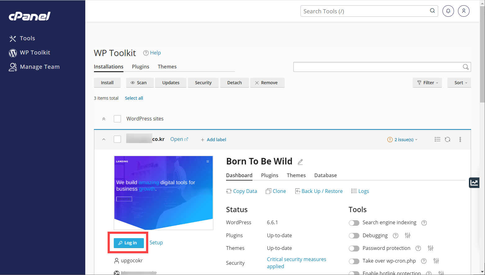Open Tools in the sidebar
485x275 pixels.
click(x=22, y=38)
